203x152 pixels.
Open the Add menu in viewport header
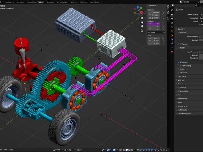pos(5,150)
